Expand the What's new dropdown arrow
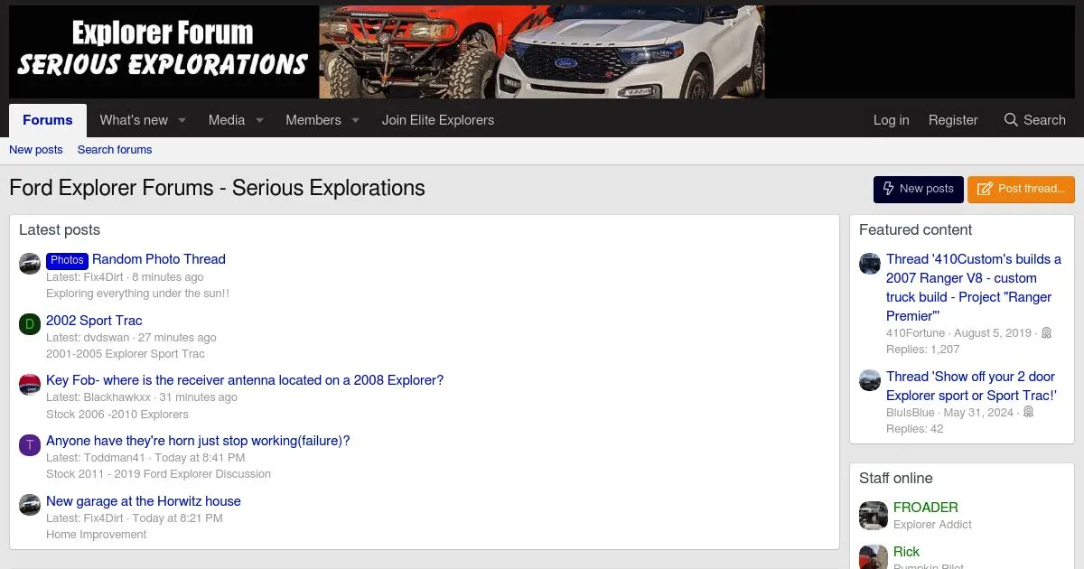 tap(182, 120)
